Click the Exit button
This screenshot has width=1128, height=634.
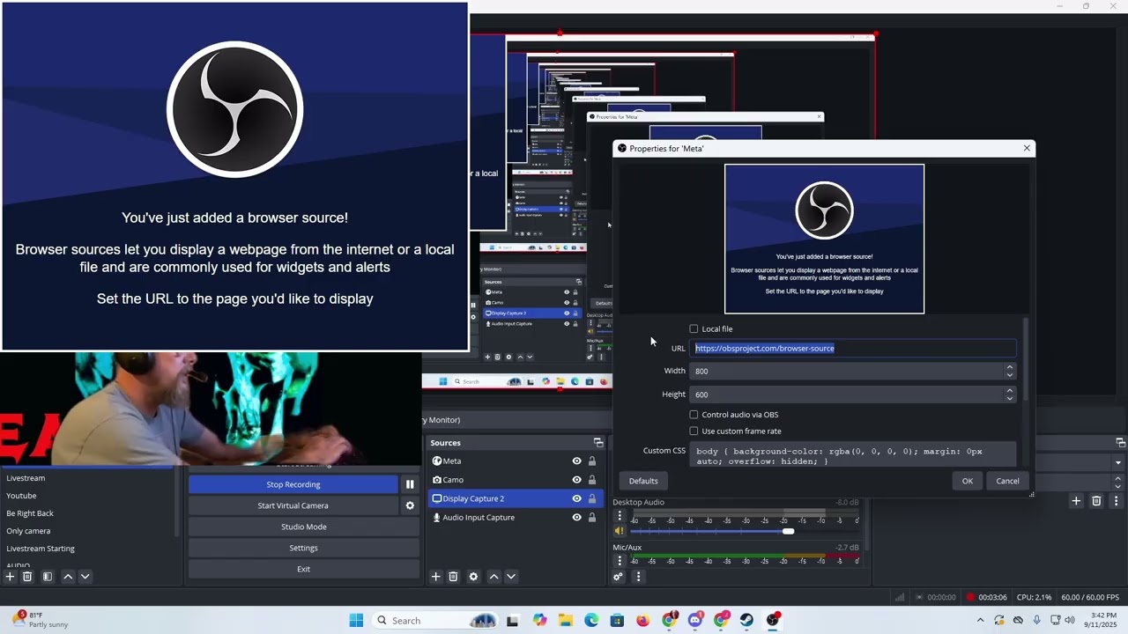click(304, 569)
